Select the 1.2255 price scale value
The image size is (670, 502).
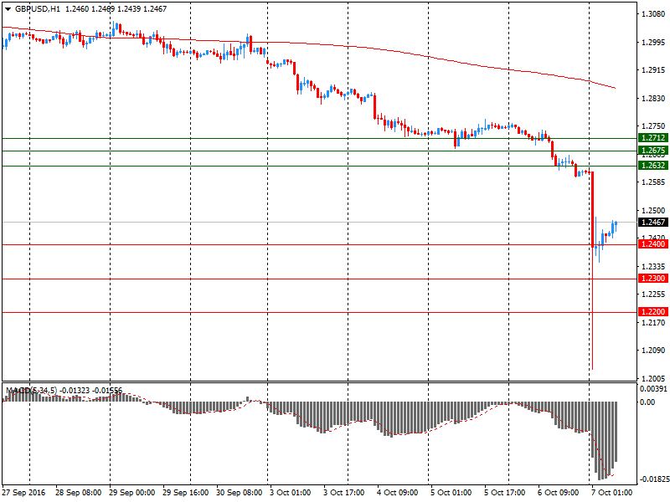pos(653,295)
